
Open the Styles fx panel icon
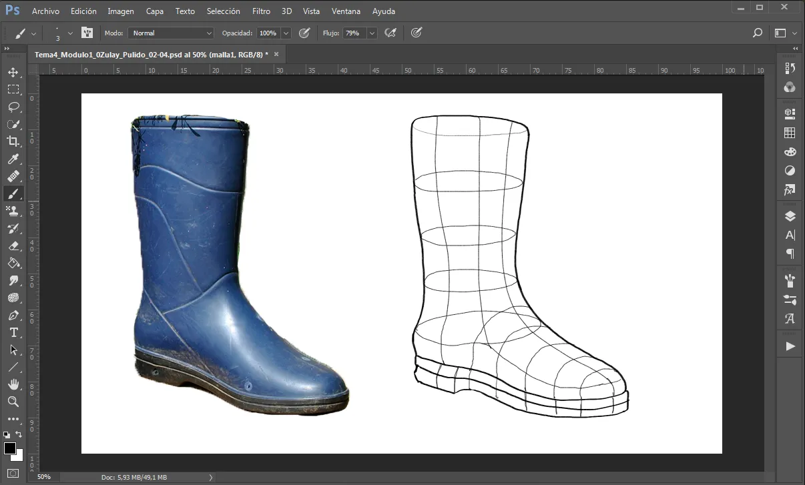(790, 191)
